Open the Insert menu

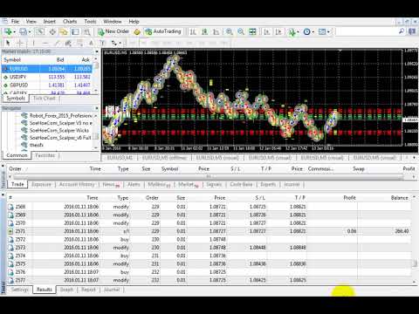[50, 22]
